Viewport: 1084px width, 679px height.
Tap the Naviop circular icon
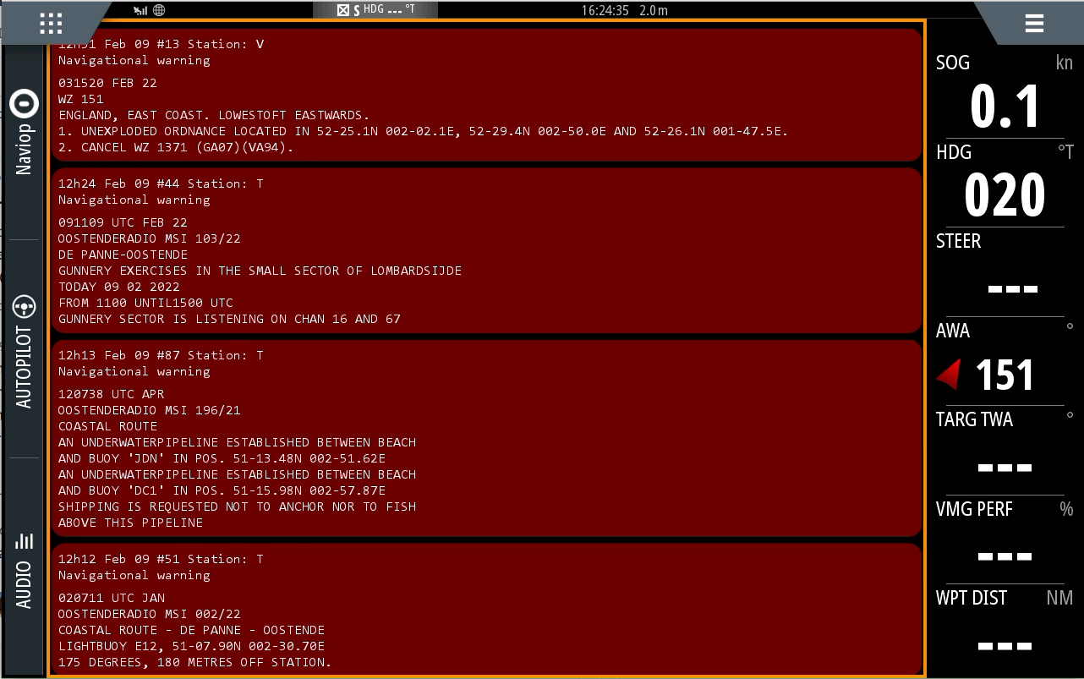(x=25, y=104)
